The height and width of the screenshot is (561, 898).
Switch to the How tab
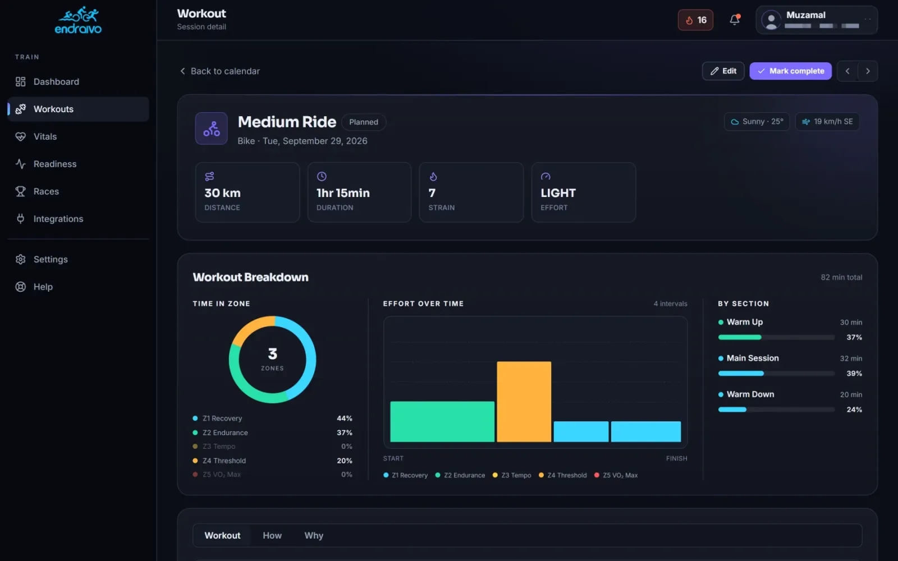click(272, 536)
